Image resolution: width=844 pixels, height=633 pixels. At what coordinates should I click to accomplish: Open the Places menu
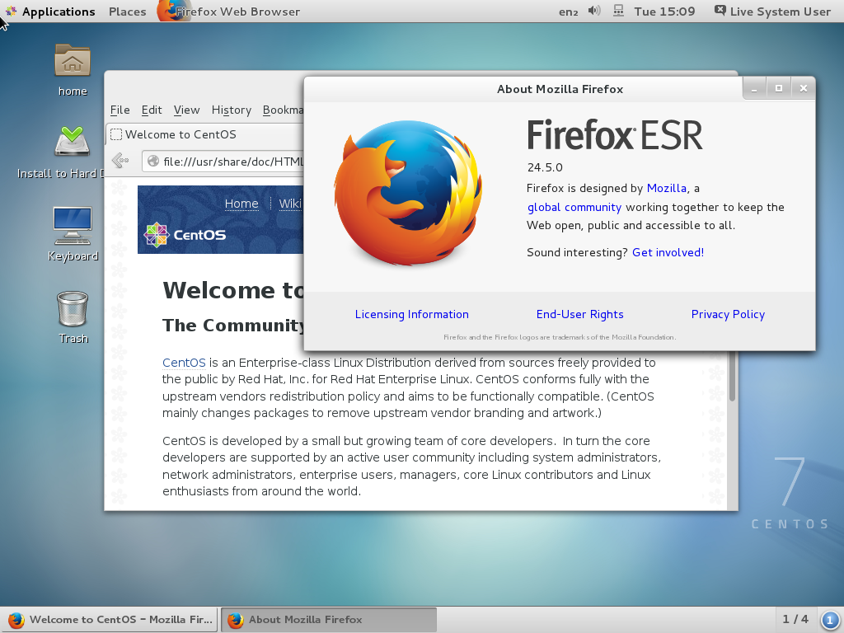[128, 12]
